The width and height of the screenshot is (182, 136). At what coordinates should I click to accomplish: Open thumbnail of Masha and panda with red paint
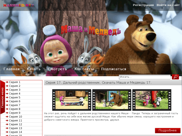152,100
